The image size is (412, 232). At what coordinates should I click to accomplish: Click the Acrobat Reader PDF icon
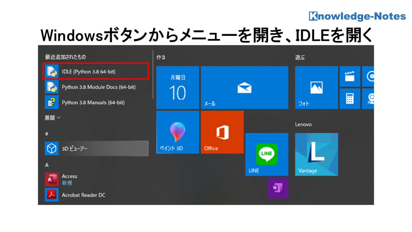pyautogui.click(x=51, y=195)
